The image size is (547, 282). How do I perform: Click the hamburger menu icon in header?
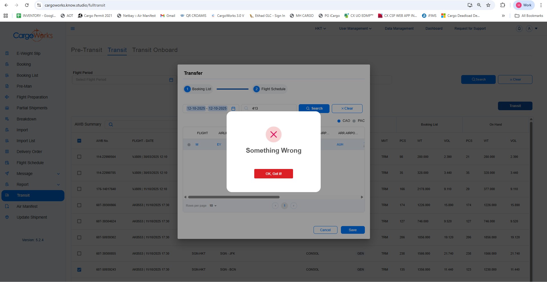73,29
